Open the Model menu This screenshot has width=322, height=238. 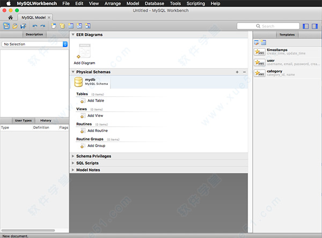(133, 4)
